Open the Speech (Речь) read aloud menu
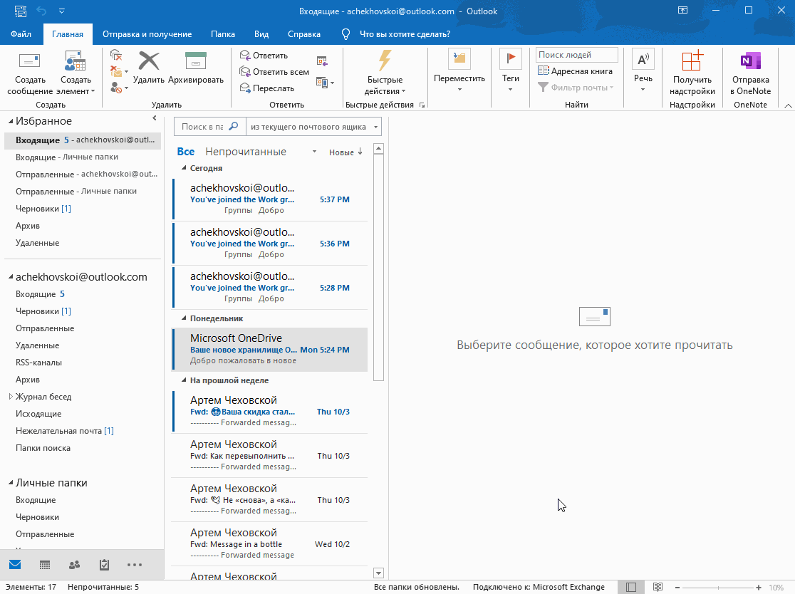795x594 pixels. click(643, 72)
